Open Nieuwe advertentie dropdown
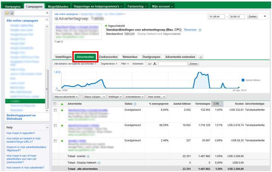272x172 pixels. [66, 97]
